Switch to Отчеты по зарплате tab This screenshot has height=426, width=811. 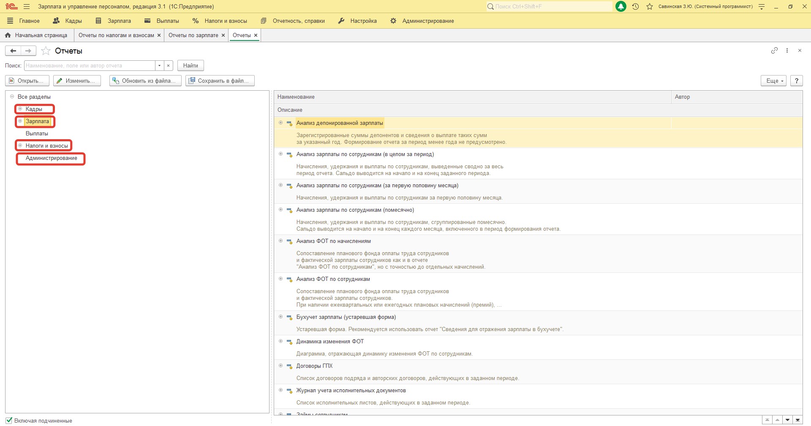193,35
